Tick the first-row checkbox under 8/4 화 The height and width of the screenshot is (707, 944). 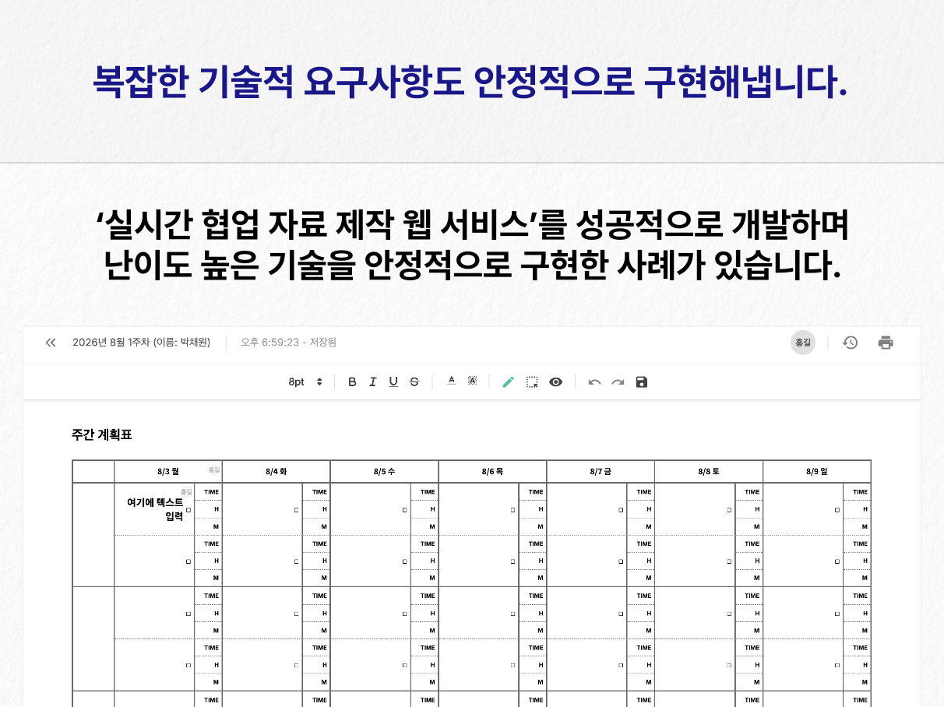(x=296, y=510)
